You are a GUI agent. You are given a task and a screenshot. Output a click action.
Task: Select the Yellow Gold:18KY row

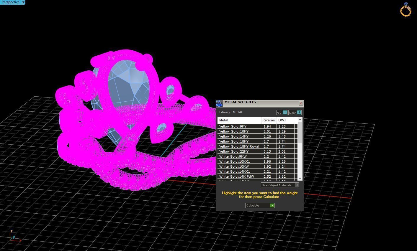coord(257,141)
